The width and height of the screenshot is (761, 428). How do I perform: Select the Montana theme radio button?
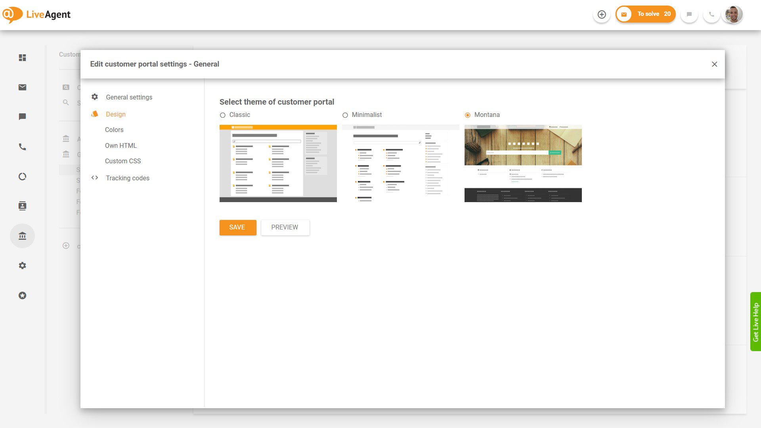click(468, 115)
